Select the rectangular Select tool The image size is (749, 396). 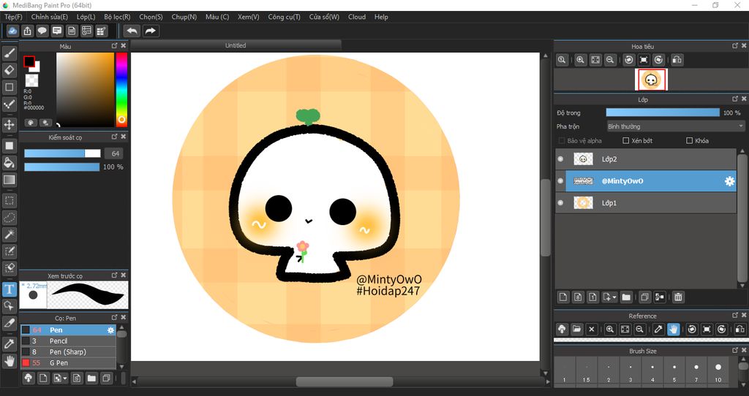(x=9, y=200)
